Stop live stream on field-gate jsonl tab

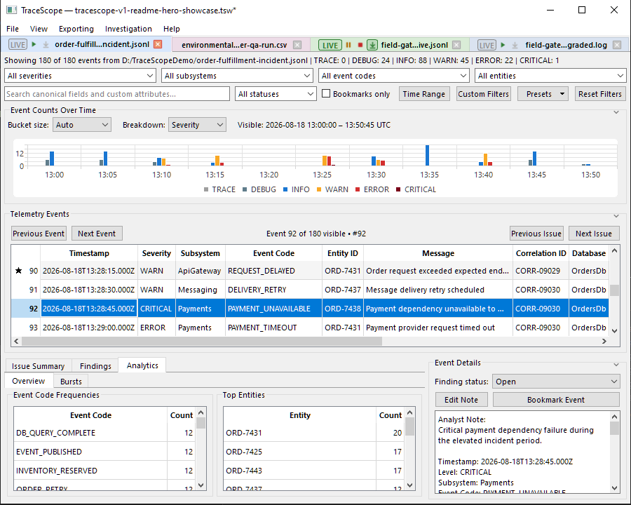[360, 45]
